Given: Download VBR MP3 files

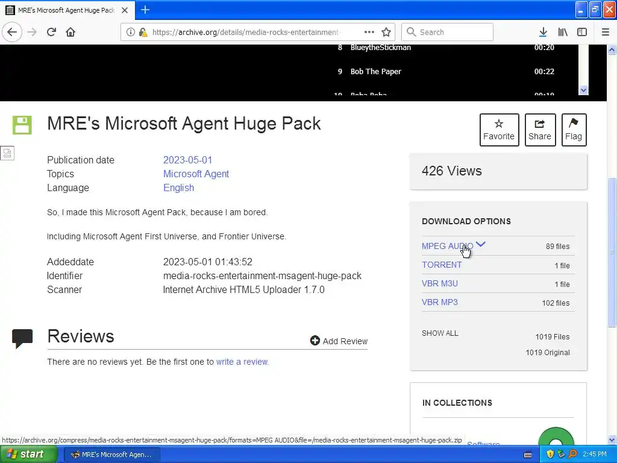Looking at the screenshot, I should point(439,302).
